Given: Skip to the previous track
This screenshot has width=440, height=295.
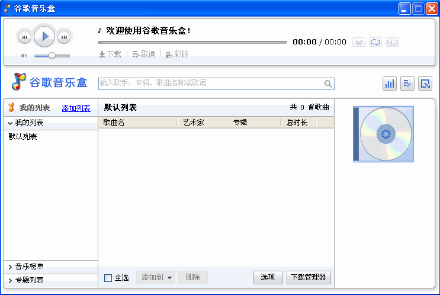Looking at the screenshot, I should tap(24, 37).
